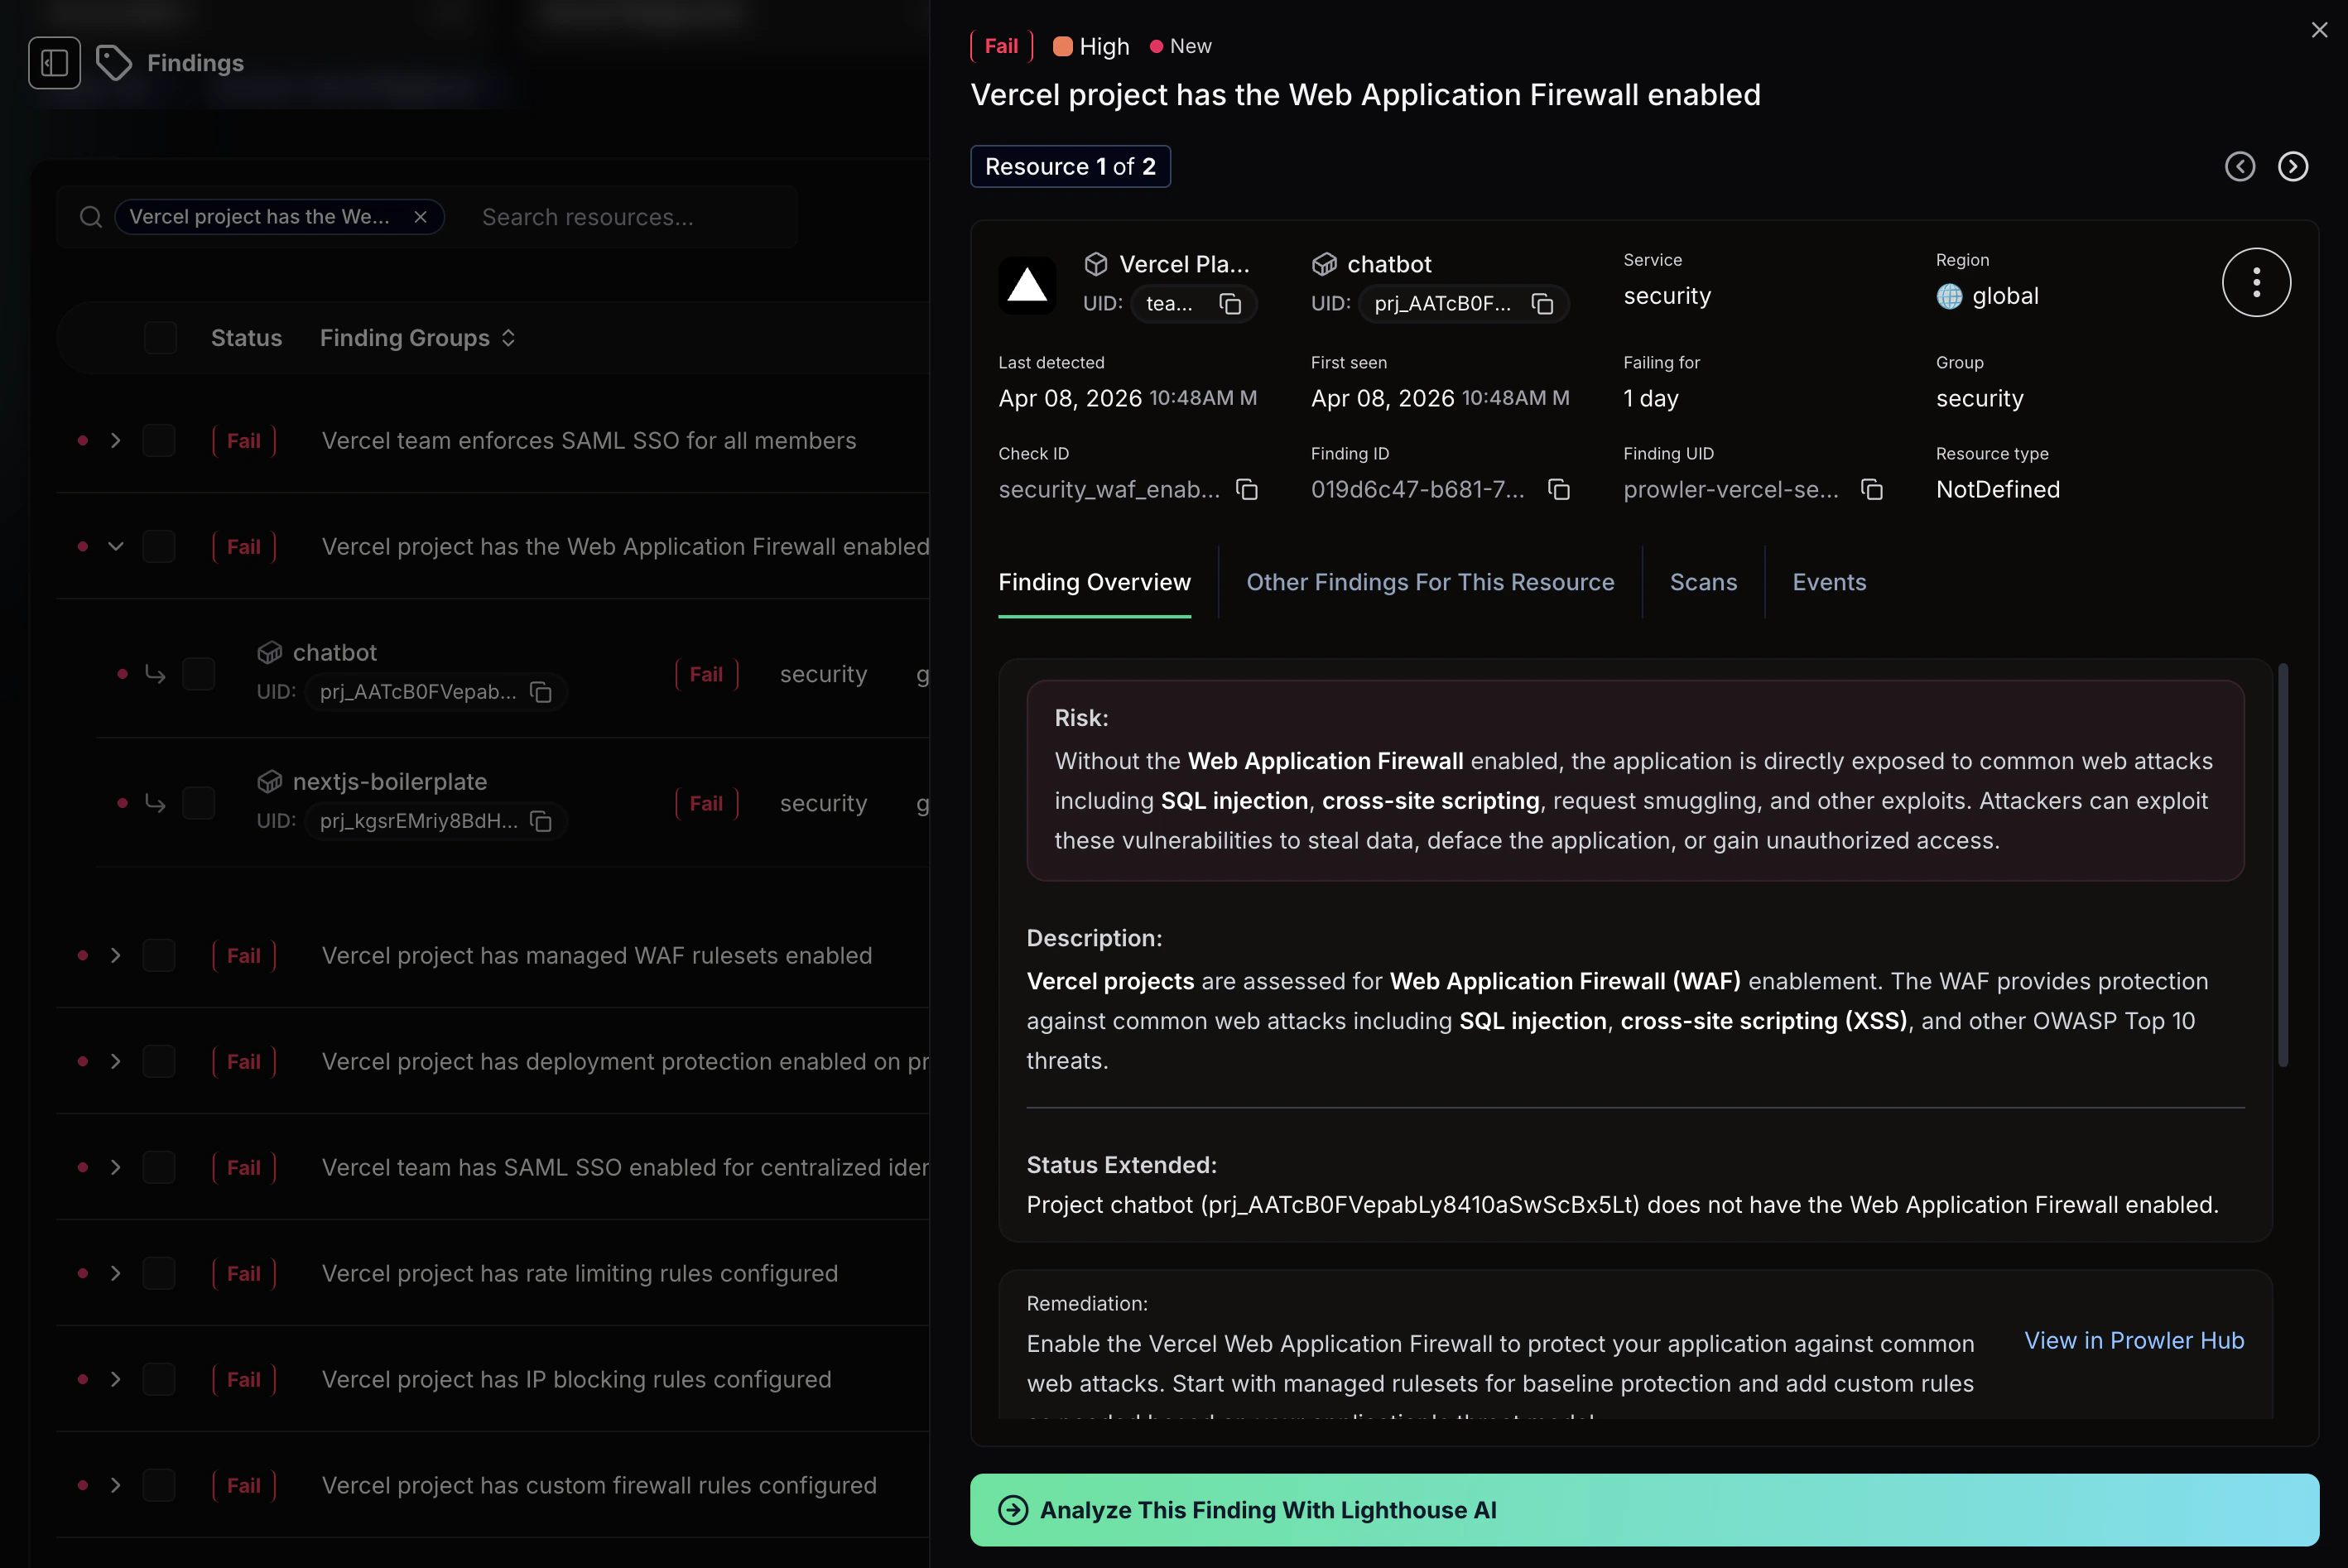
Task: Open the Events tab
Action: 1829,583
